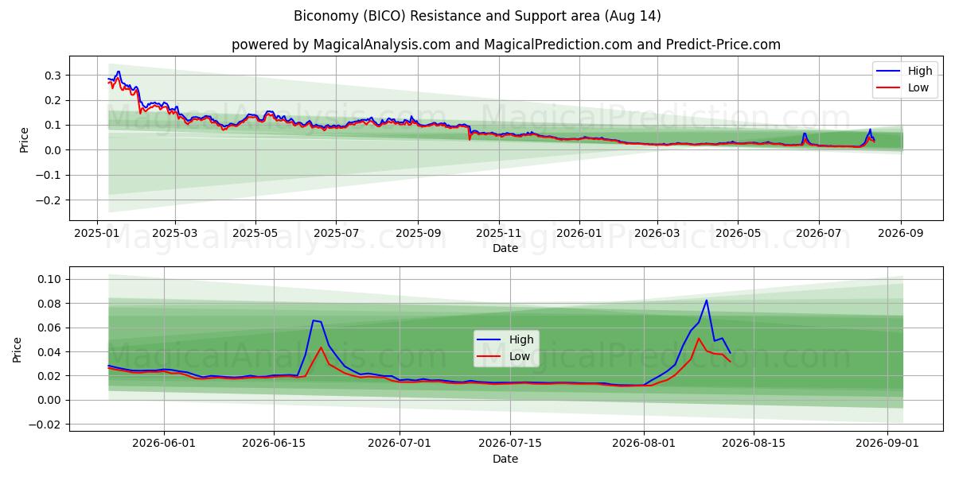Click the '2026-03' x-axis label
Viewport: 955px width, 477px height.
[657, 235]
